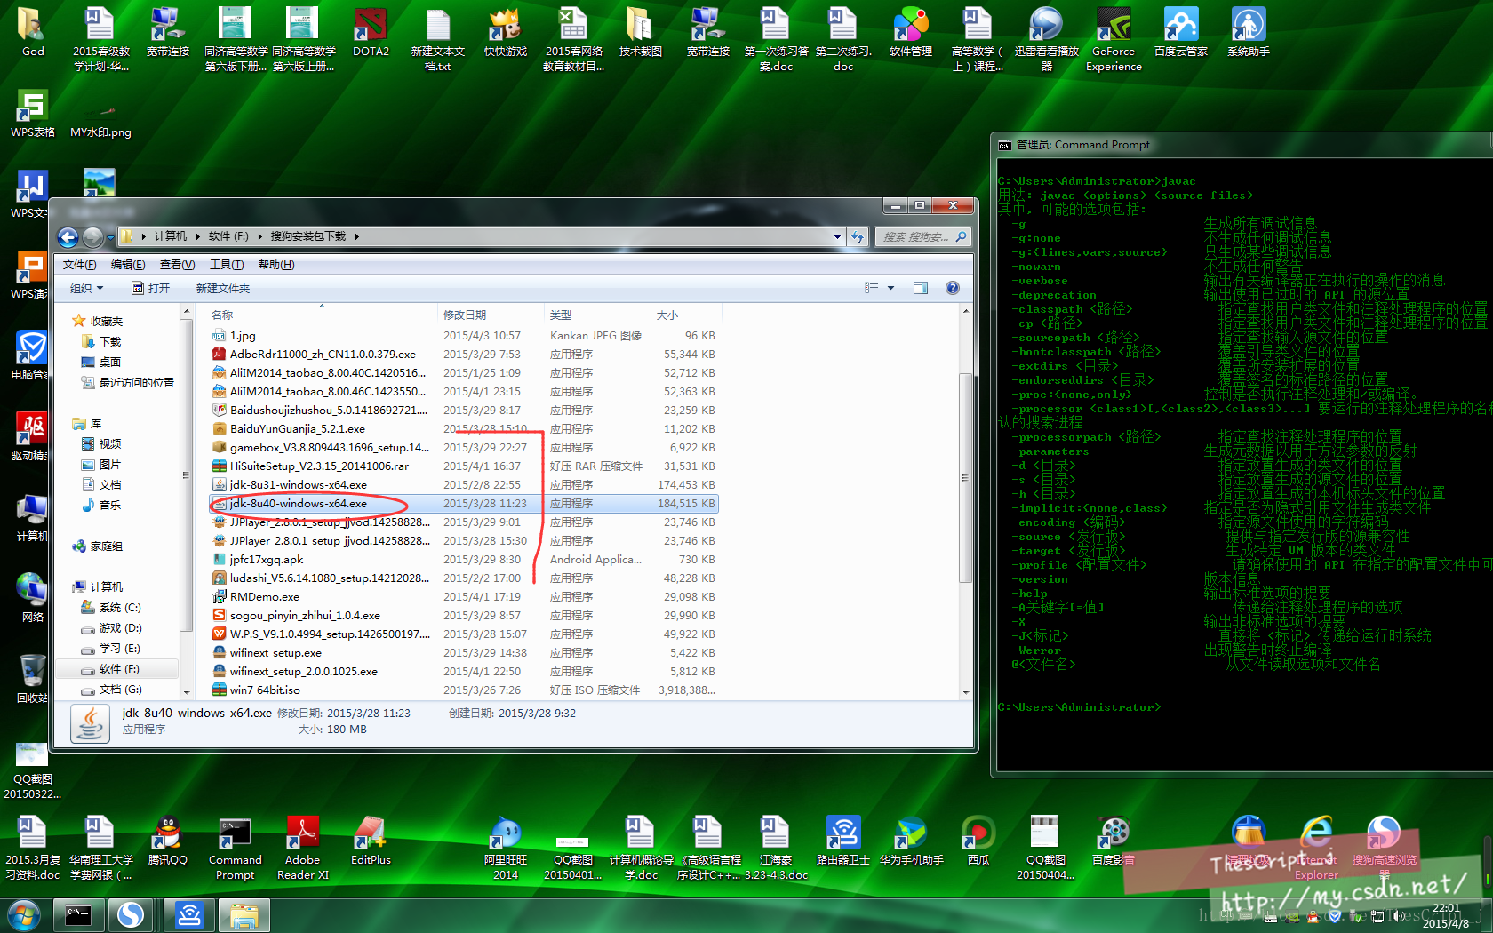Click Command Prompt window title bar
Viewport: 1493px width, 933px height.
pos(1242,145)
